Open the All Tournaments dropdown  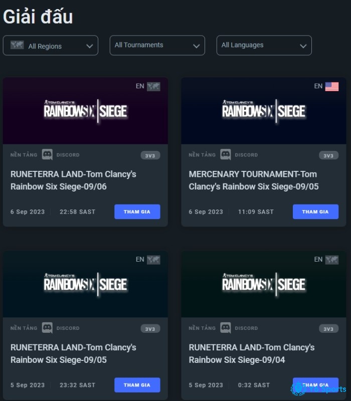click(157, 45)
